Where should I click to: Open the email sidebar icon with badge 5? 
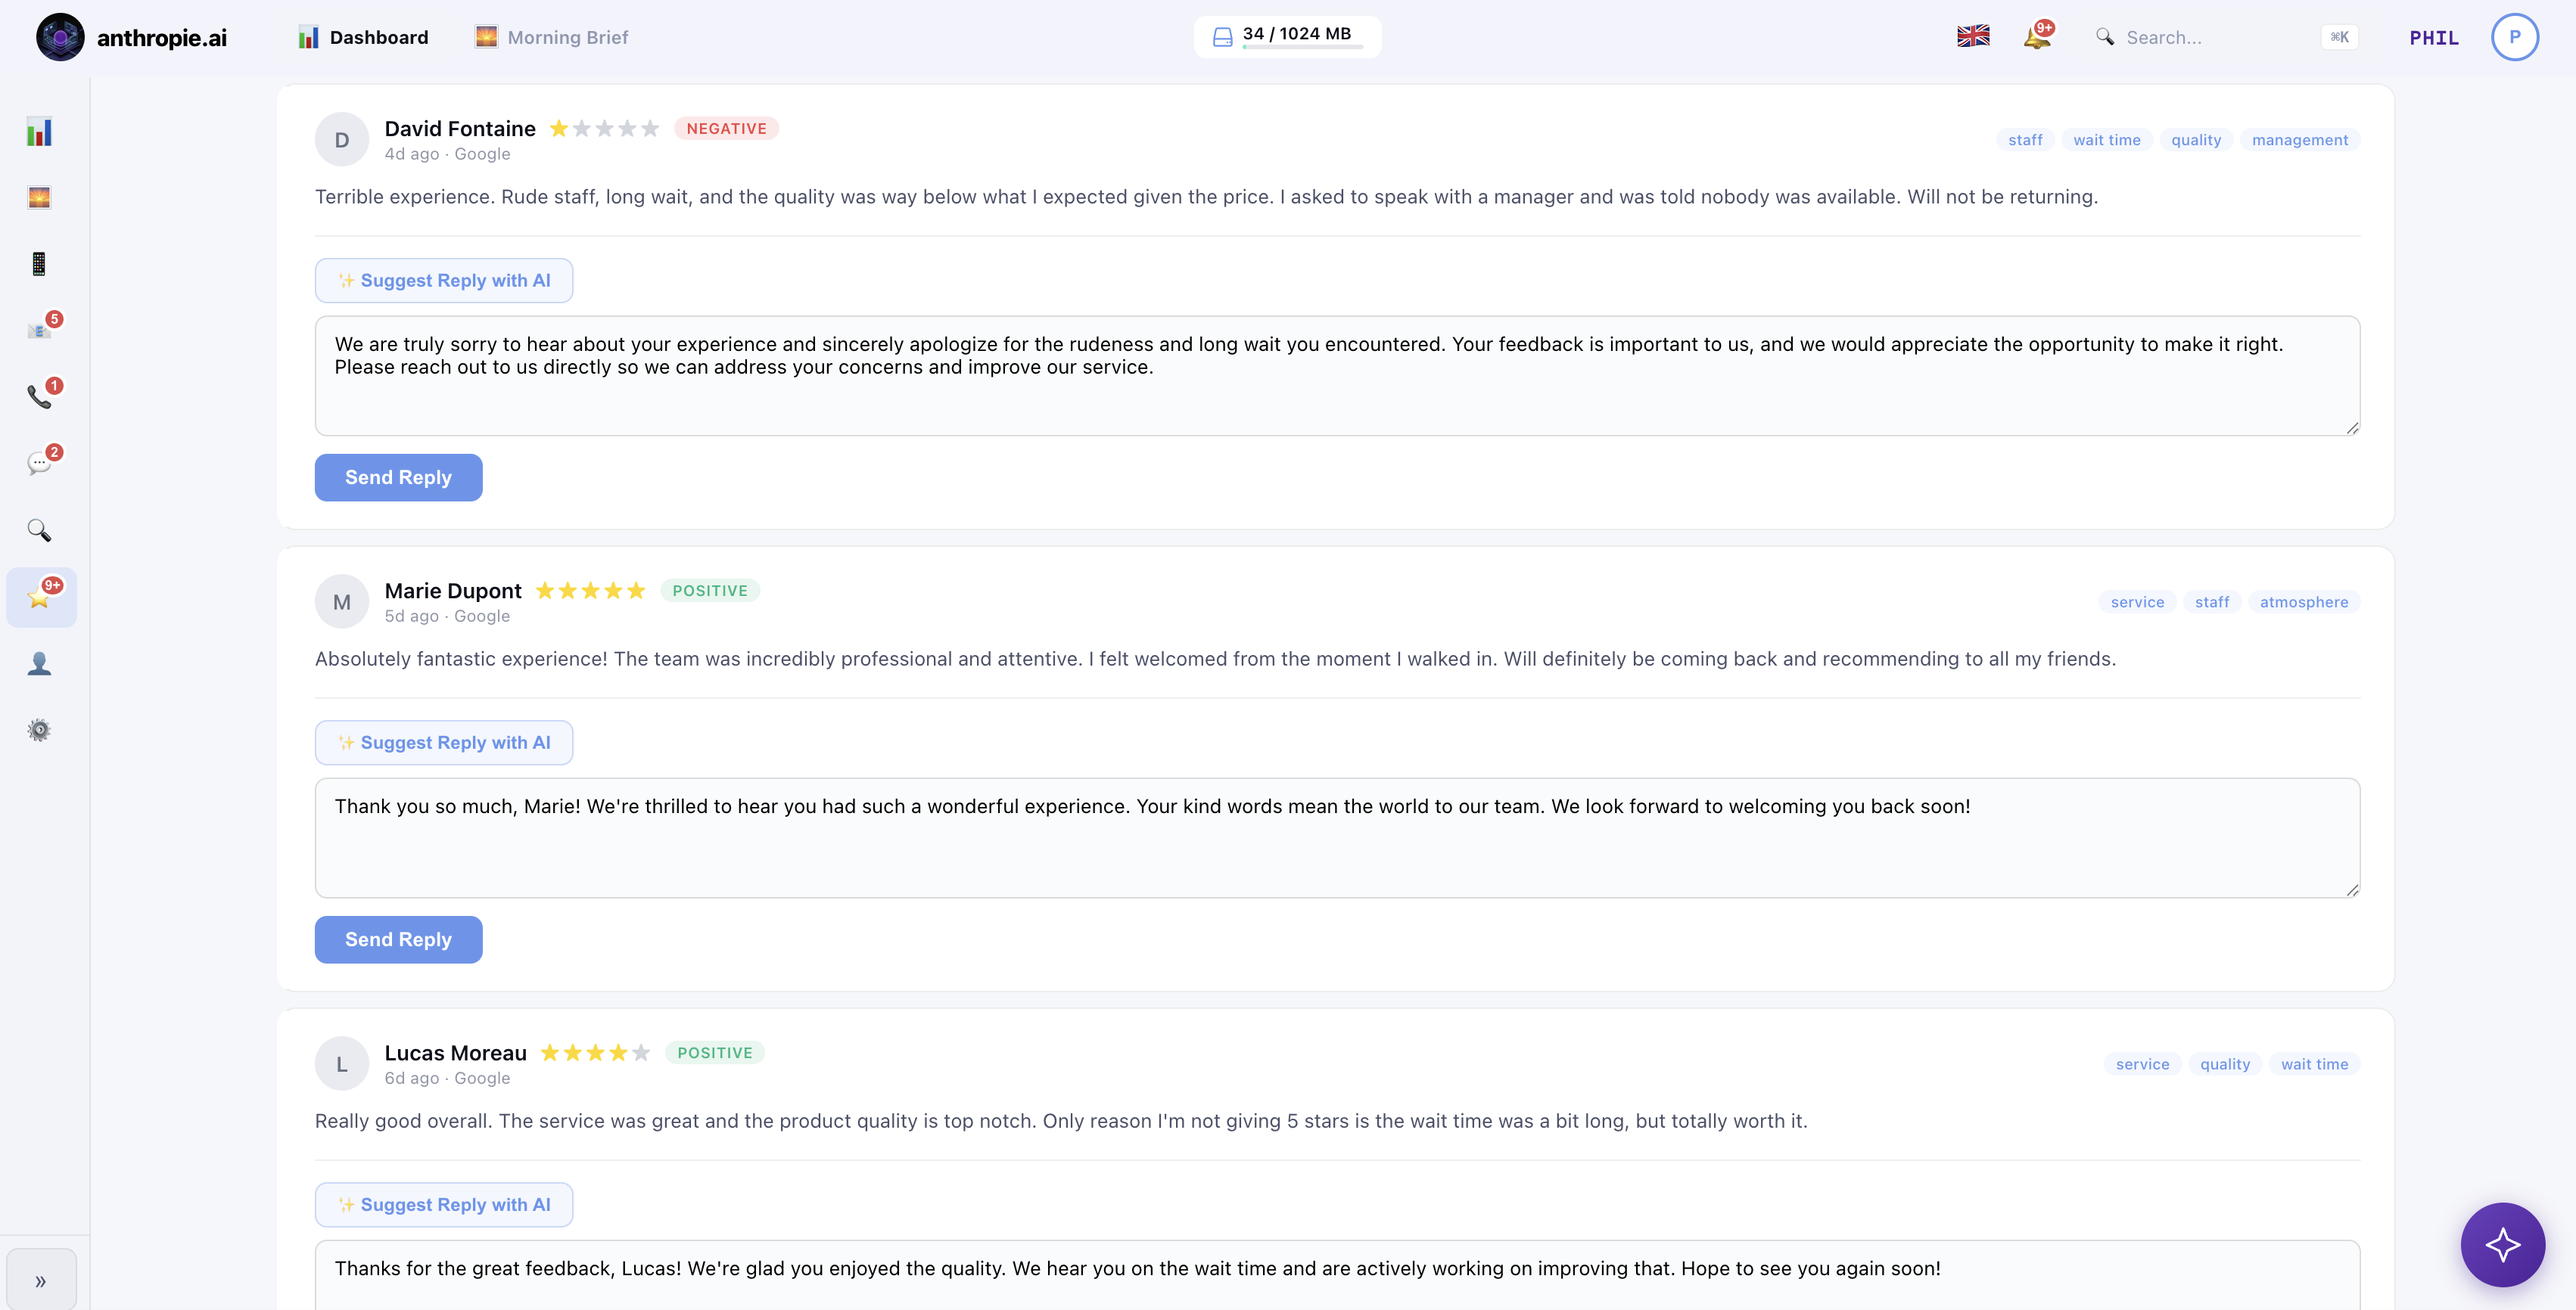[x=40, y=330]
